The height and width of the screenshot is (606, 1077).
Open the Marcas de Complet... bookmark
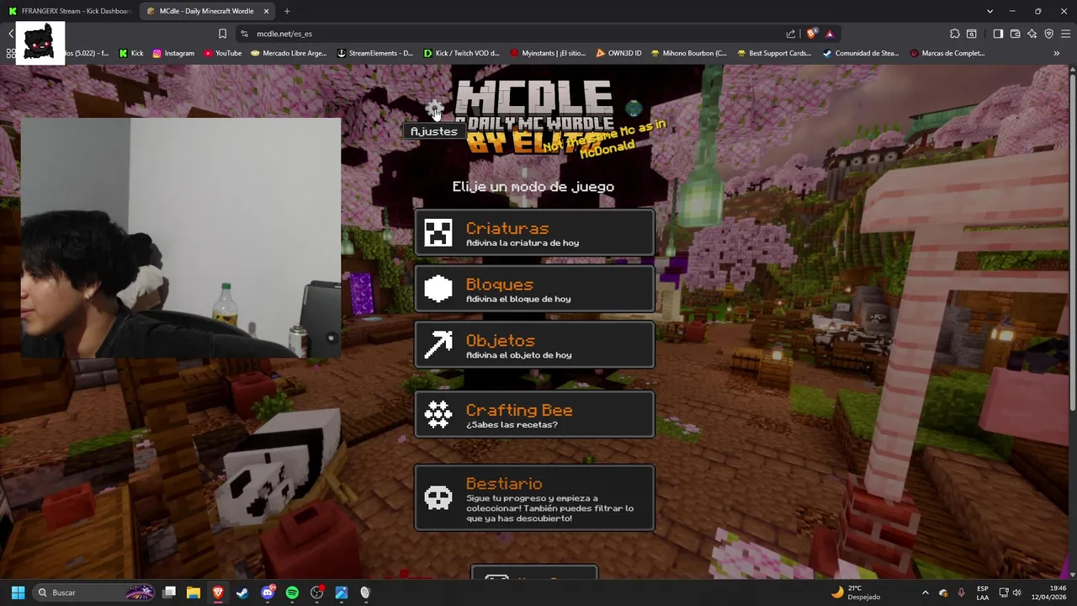click(947, 53)
